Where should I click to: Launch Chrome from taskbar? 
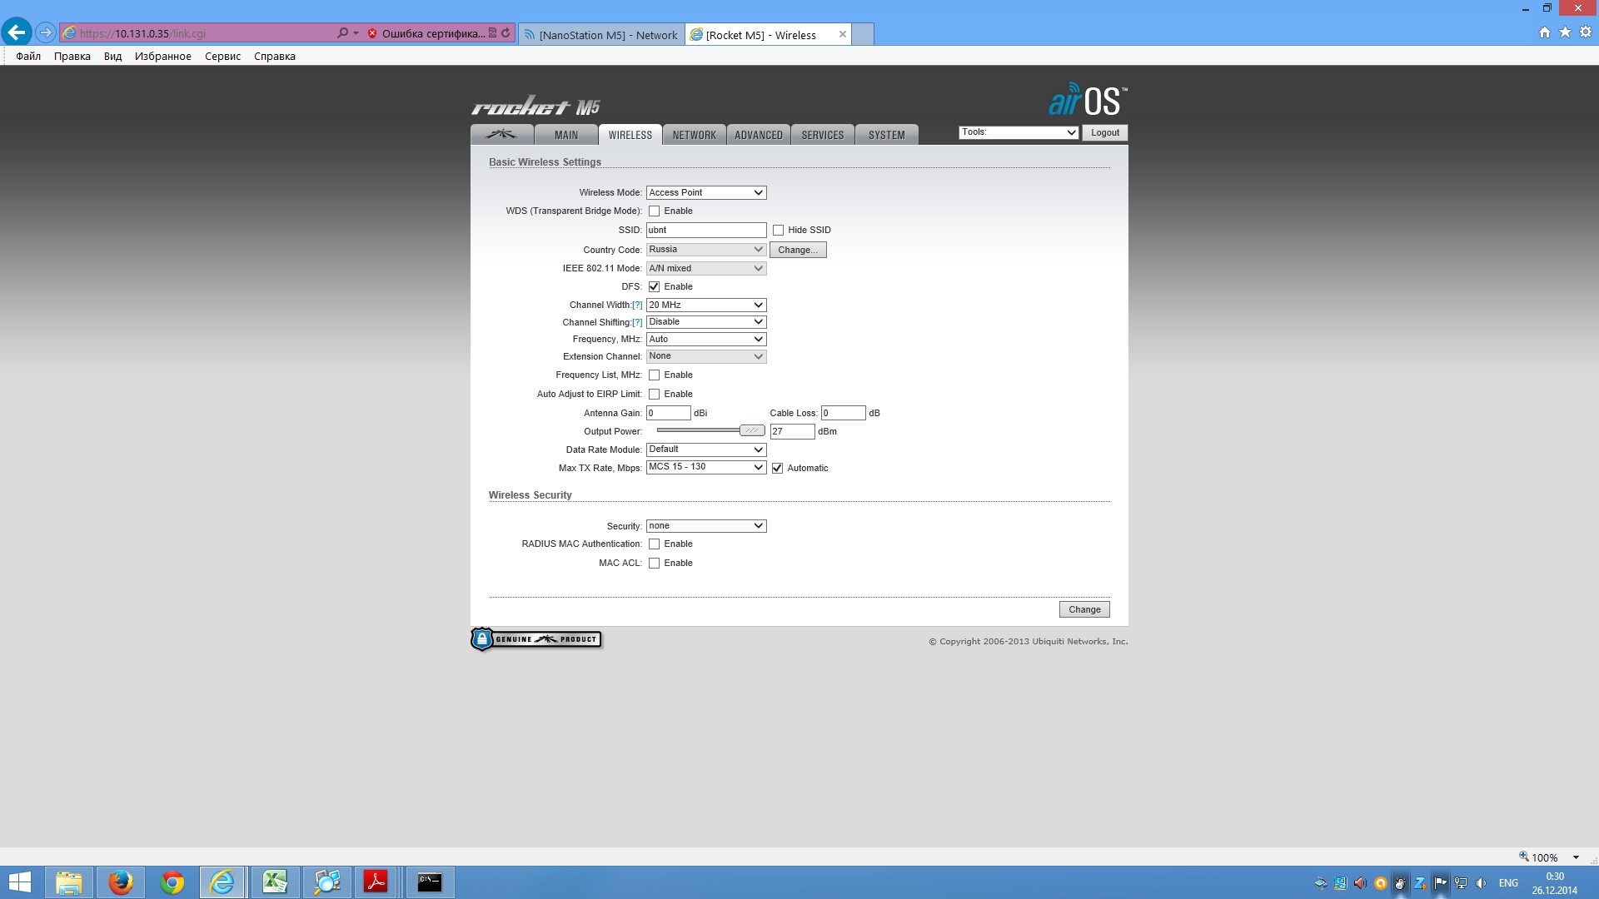[x=172, y=882]
